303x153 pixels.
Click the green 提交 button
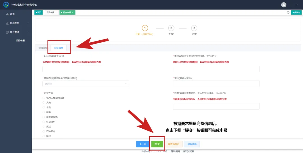(x=157, y=144)
